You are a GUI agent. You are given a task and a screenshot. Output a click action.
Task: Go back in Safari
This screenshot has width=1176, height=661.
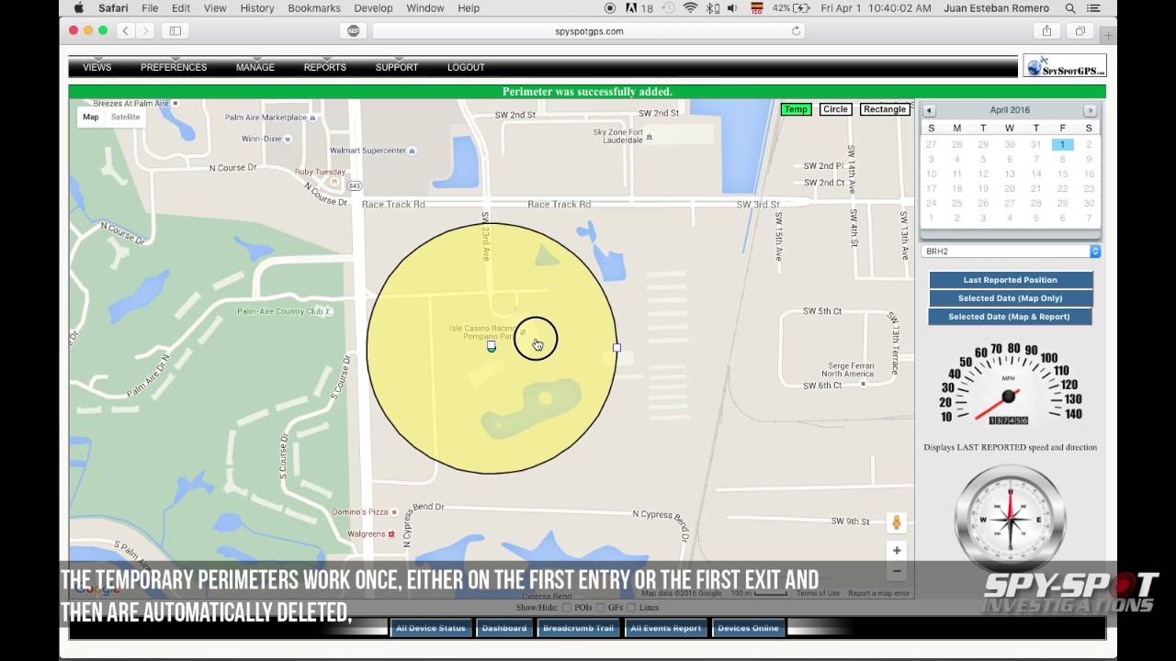tap(126, 31)
